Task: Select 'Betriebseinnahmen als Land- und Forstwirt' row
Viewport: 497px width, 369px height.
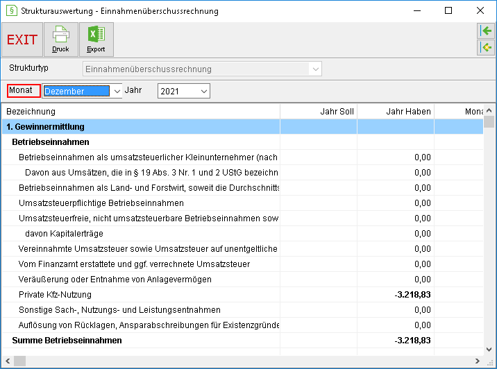Action: 242,188
